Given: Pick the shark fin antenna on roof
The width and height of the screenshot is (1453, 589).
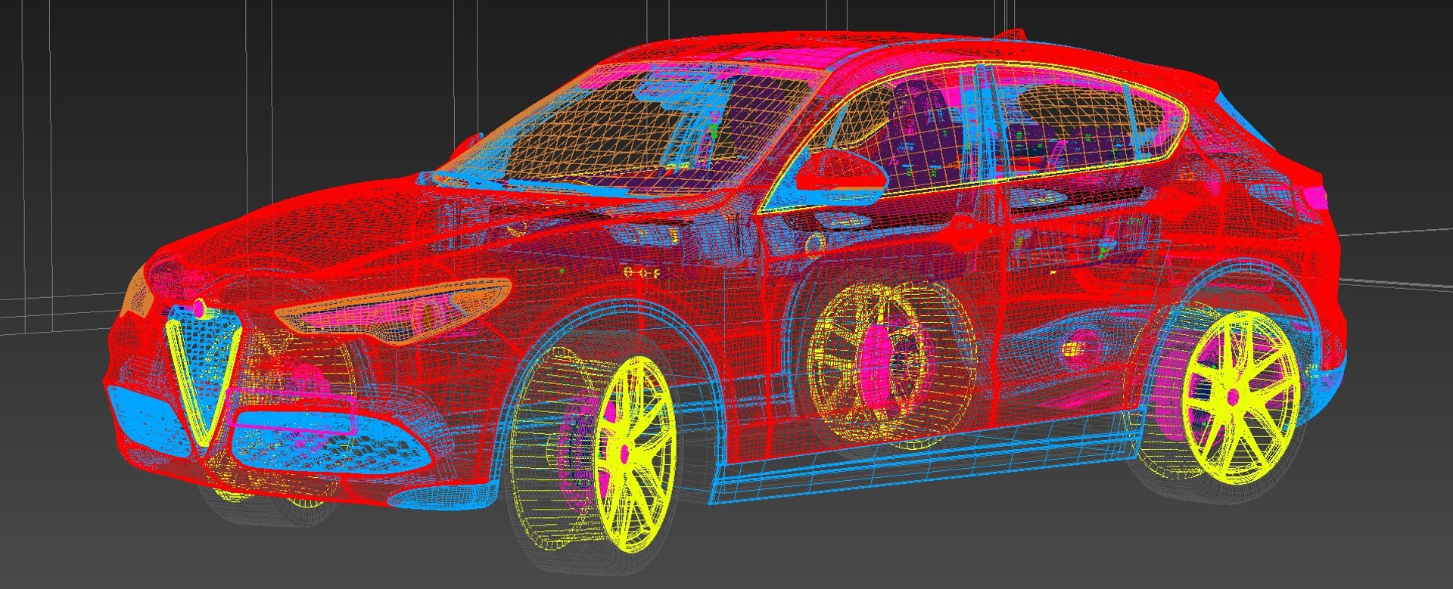Looking at the screenshot, I should [x=1012, y=34].
